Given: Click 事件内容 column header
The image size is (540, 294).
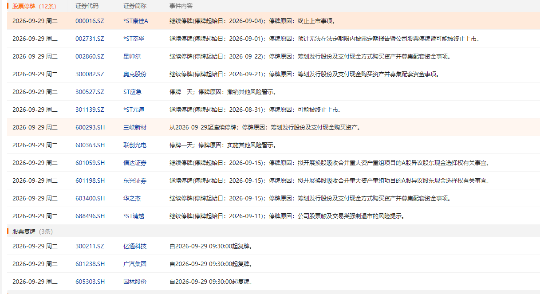Looking at the screenshot, I should 181,6.
